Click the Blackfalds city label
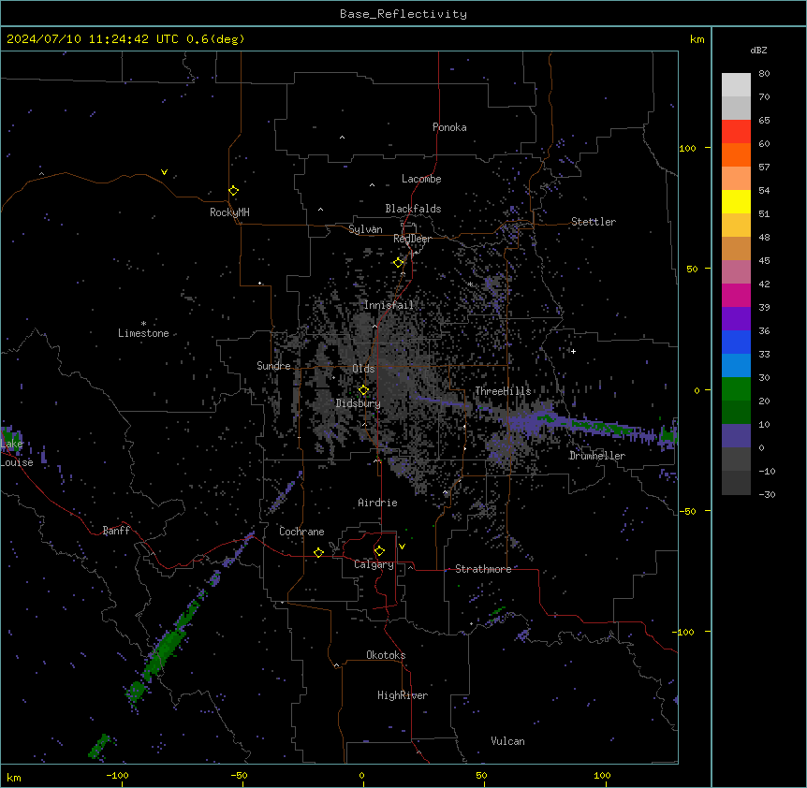This screenshot has height=788, width=807. pos(413,209)
